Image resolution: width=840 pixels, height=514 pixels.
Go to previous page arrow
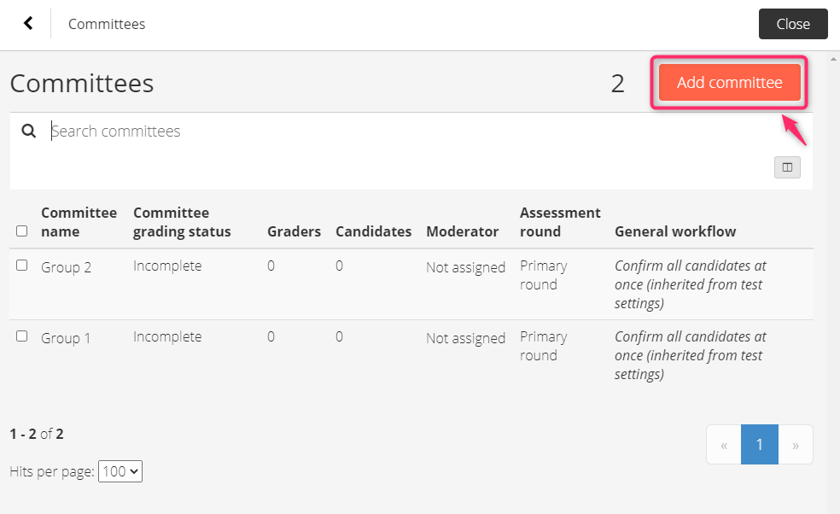point(724,444)
